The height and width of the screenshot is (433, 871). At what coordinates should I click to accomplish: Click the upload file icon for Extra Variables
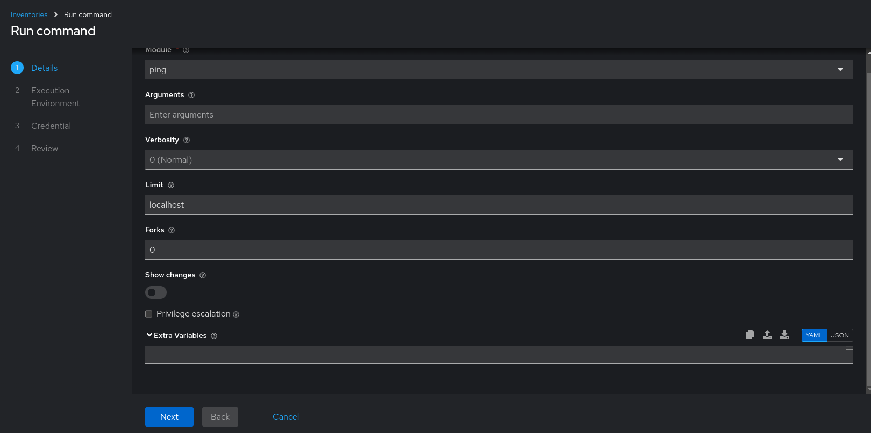(767, 335)
